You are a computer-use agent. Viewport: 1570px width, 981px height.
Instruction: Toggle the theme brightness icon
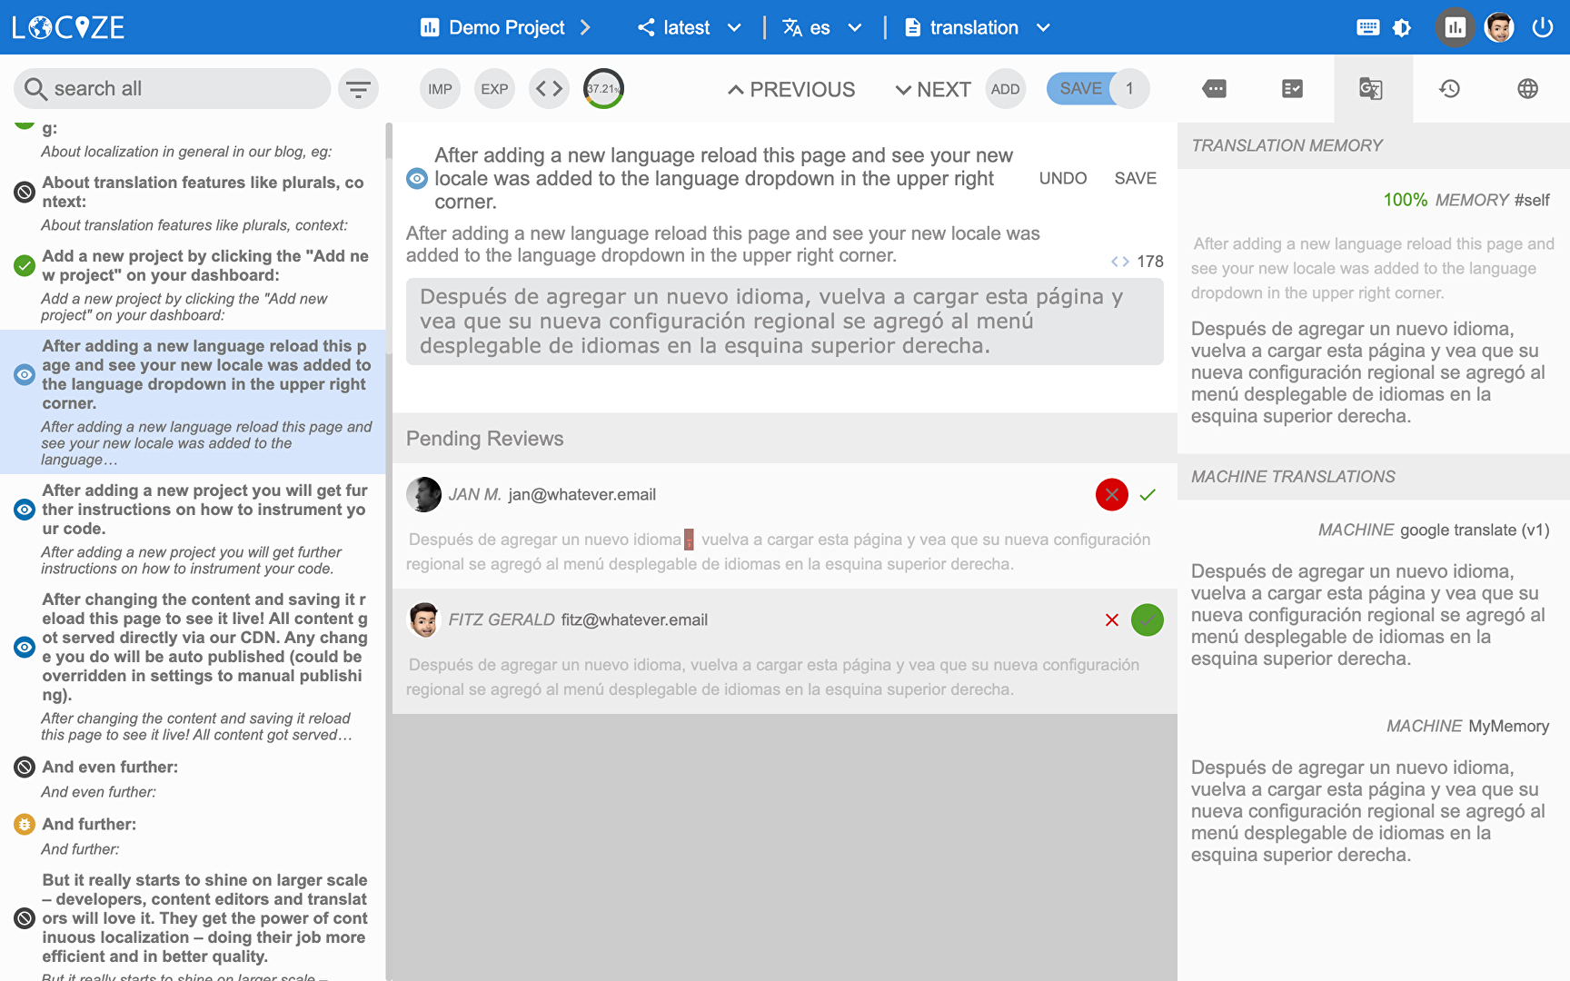(1402, 27)
